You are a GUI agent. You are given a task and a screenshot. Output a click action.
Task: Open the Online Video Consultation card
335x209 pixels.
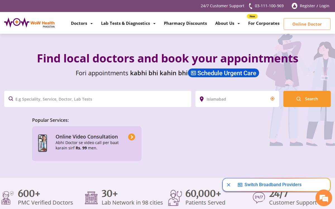pyautogui.click(x=87, y=144)
